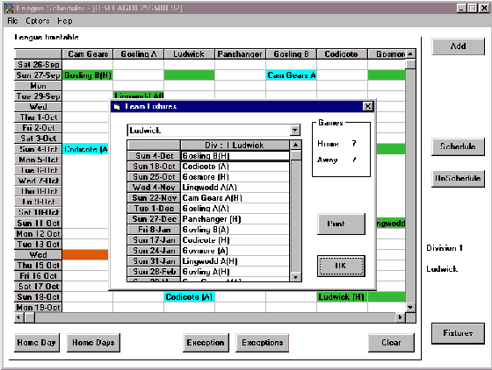492x370 pixels.
Task: Click the fixtures list scroll down arrow
Action: coord(295,277)
